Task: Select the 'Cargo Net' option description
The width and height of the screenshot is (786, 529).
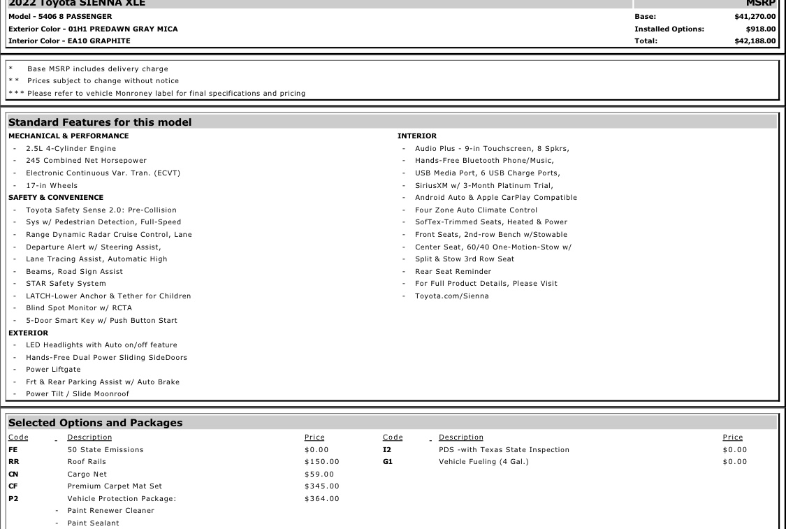Action: 87,474
